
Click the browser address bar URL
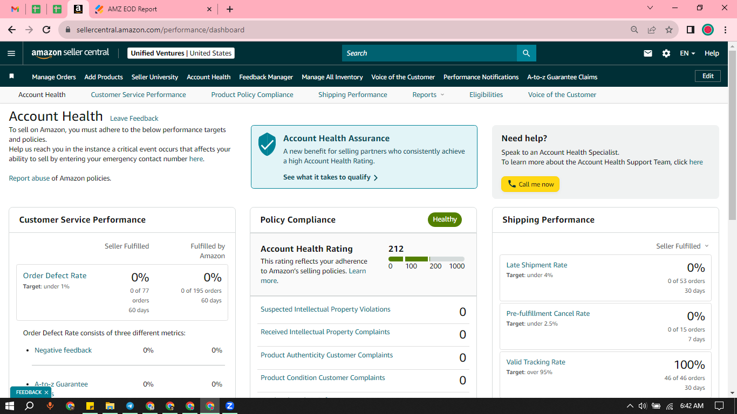pyautogui.click(x=160, y=30)
